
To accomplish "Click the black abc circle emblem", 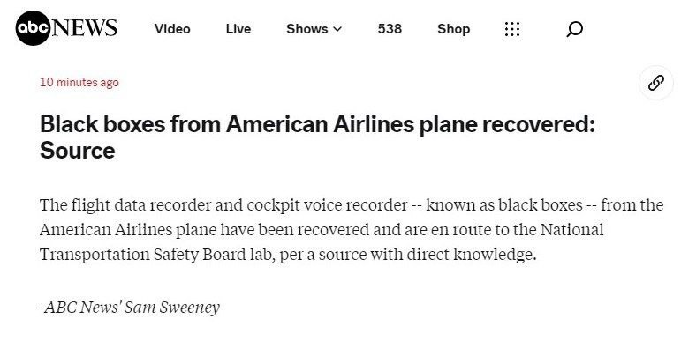I will tap(33, 28).
